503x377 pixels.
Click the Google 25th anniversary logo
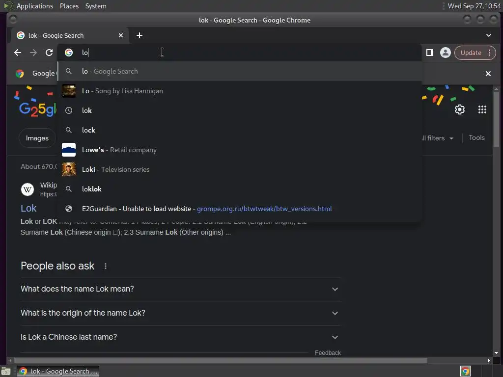tap(37, 109)
